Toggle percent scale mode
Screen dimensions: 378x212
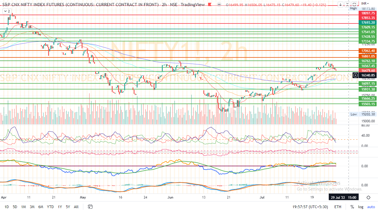[352, 207]
